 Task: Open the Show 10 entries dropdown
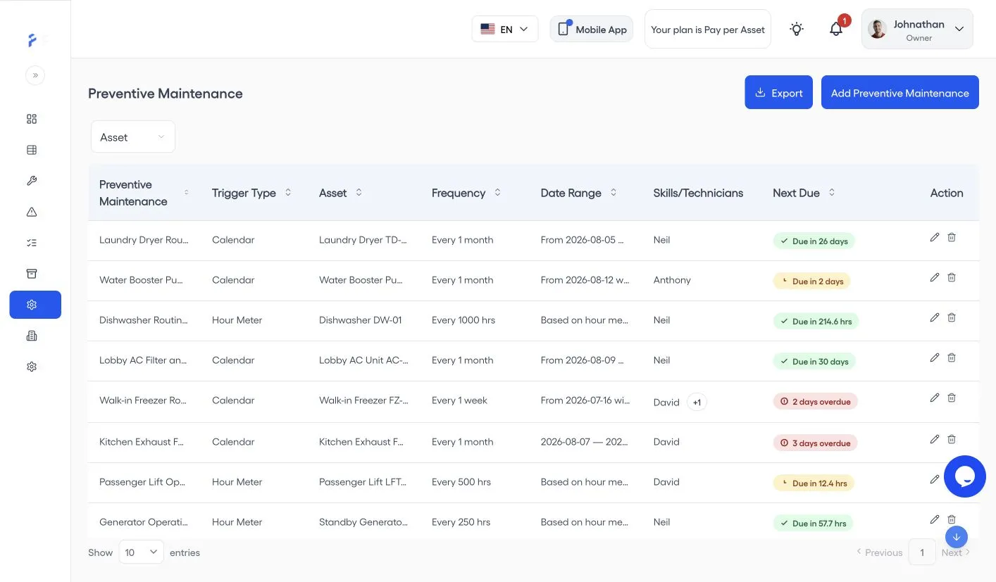(x=141, y=552)
